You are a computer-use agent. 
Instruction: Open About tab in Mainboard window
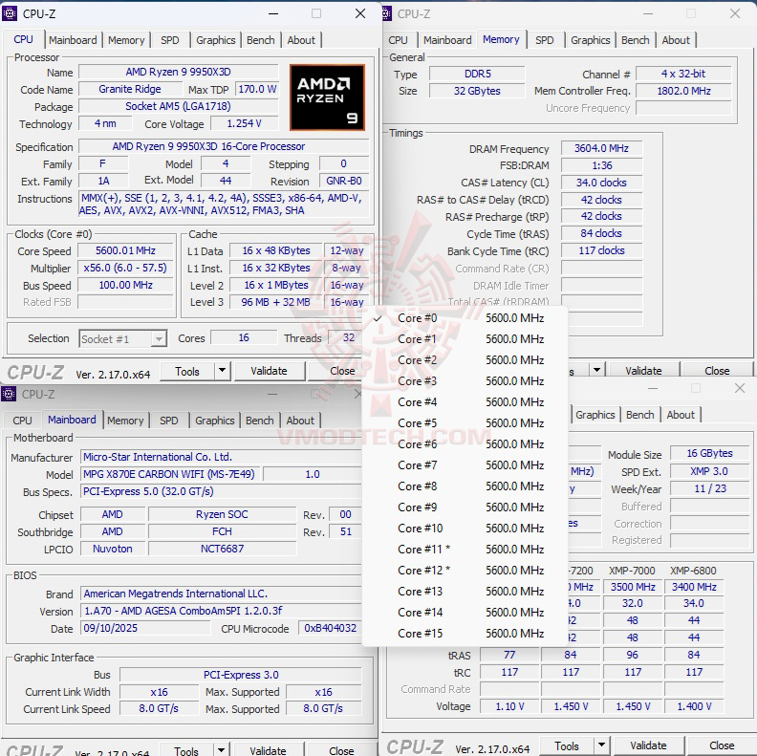point(300,421)
